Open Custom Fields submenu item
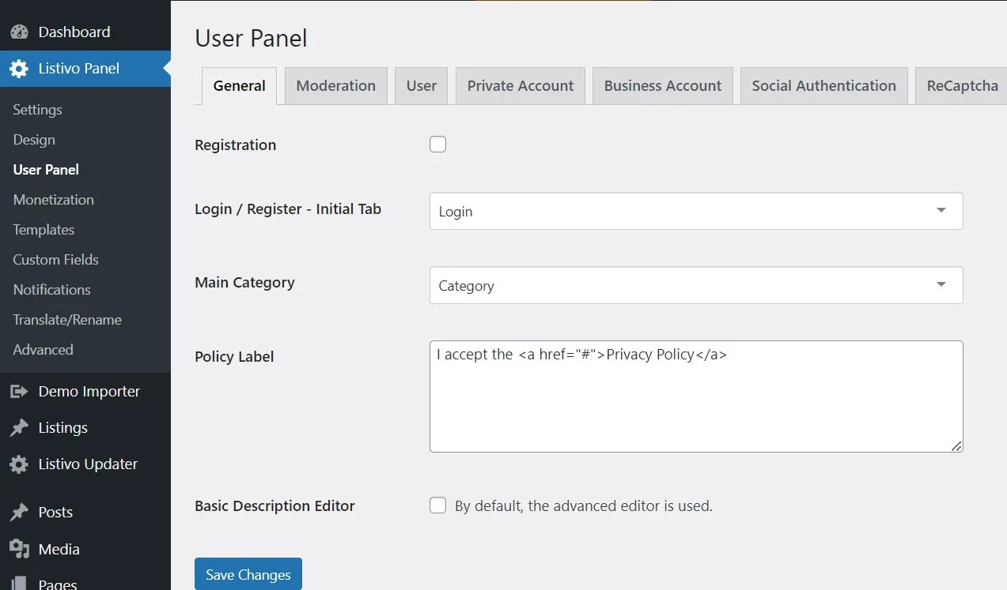This screenshot has width=1007, height=590. pos(55,260)
